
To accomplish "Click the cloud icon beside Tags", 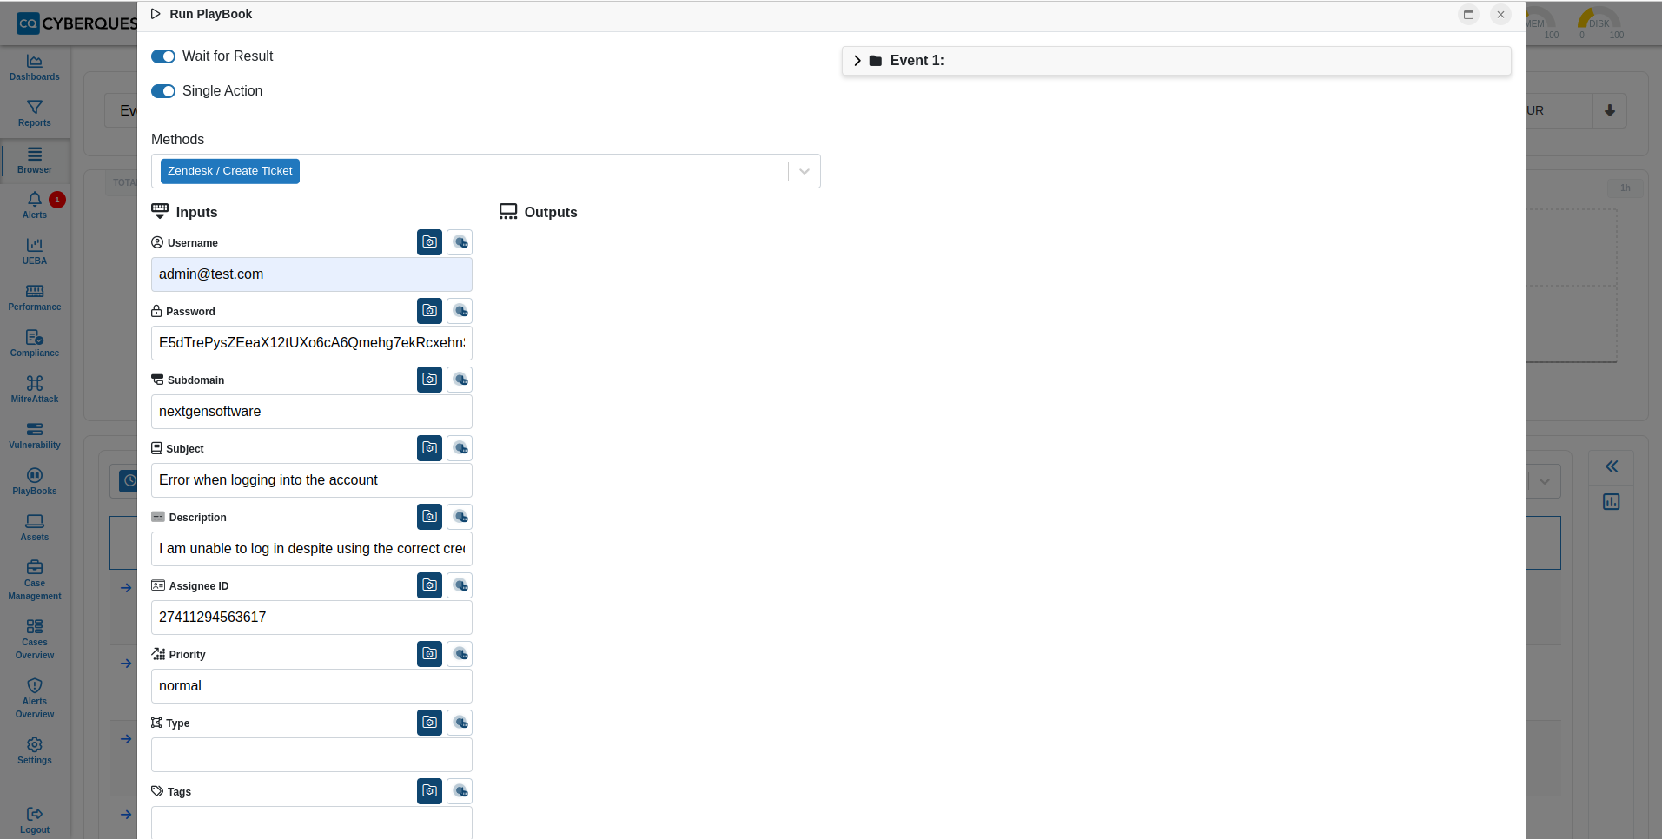I will pos(460,791).
